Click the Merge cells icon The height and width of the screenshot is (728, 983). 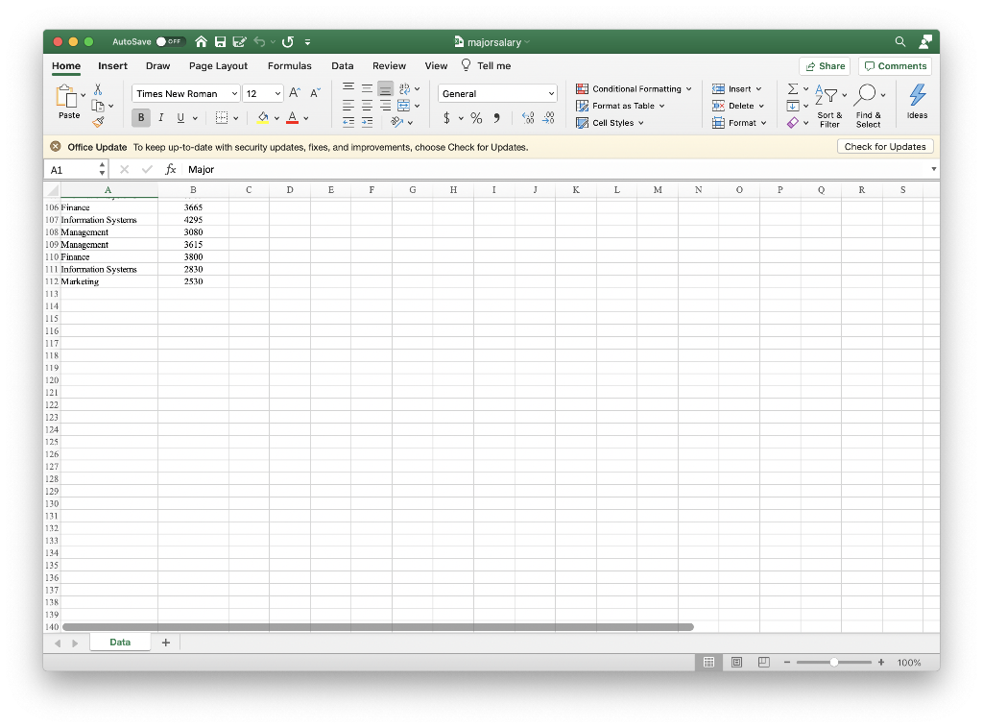[x=404, y=106]
